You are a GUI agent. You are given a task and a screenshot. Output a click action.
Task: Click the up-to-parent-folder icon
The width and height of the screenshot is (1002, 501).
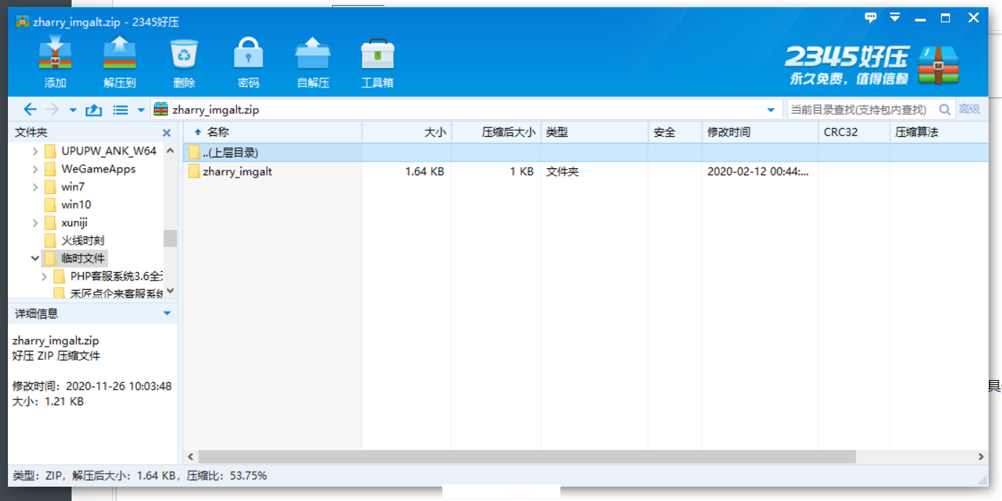94,109
